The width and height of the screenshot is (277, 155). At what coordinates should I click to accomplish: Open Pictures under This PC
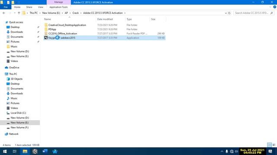point(15,103)
